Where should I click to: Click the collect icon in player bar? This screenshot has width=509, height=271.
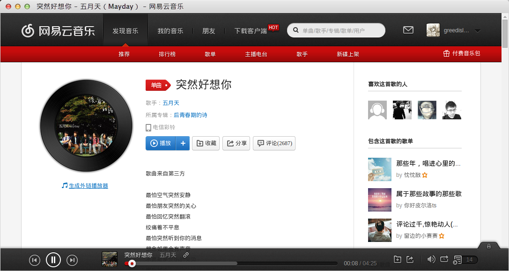(398, 259)
